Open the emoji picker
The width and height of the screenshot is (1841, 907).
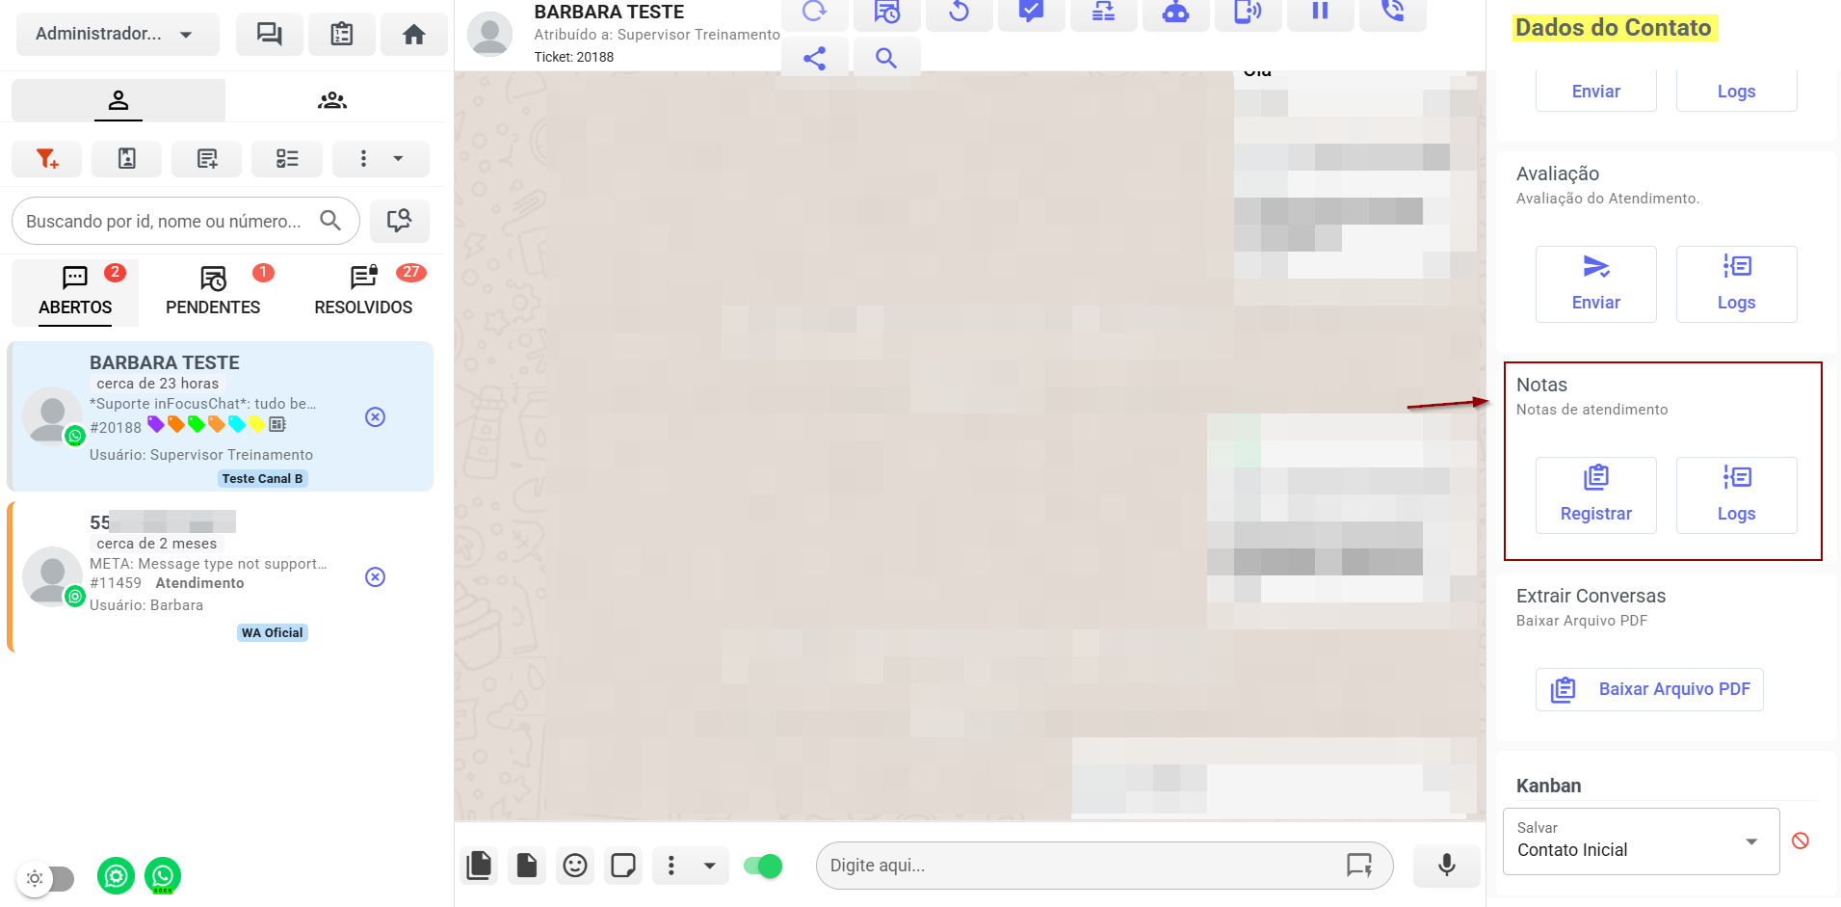[x=575, y=866]
